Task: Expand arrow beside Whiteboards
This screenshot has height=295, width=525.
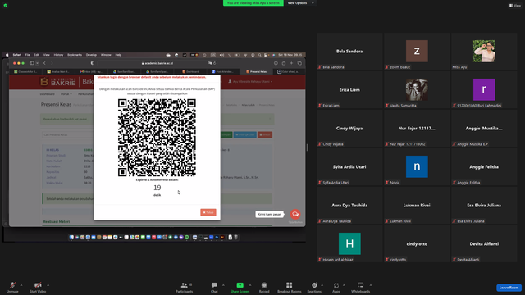Action: click(x=371, y=285)
